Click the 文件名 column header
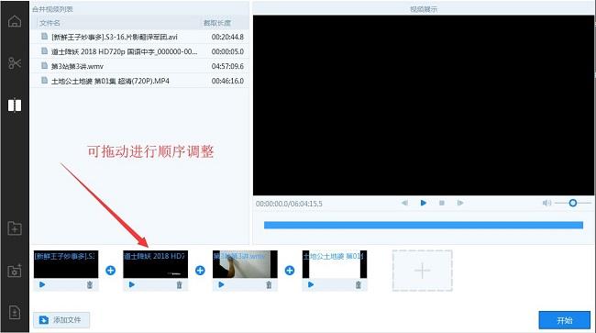This screenshot has height=333, width=596. pyautogui.click(x=50, y=23)
